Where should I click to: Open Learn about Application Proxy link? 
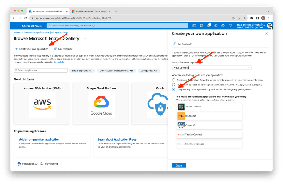tap(117, 139)
